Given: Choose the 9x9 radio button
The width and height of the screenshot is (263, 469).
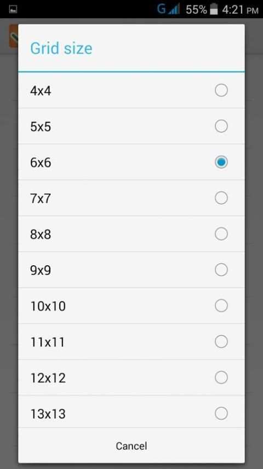Looking at the screenshot, I should (x=221, y=270).
